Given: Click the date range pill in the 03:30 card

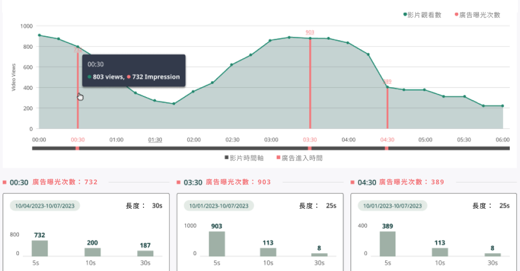Looking at the screenshot, I should [x=219, y=205].
